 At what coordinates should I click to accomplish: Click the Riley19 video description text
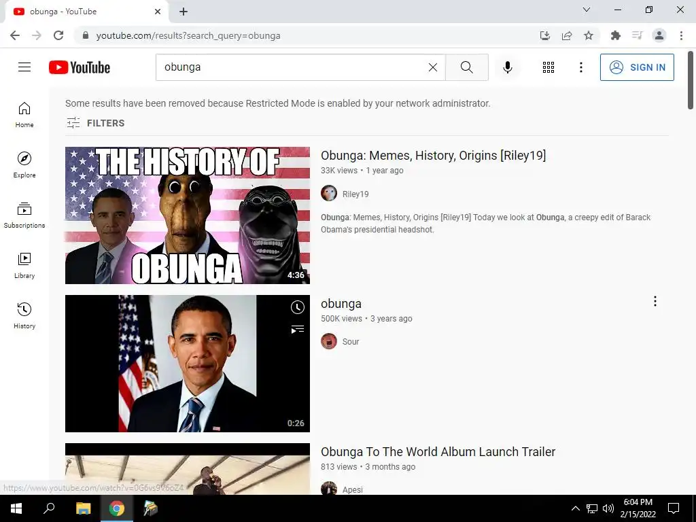click(x=485, y=223)
